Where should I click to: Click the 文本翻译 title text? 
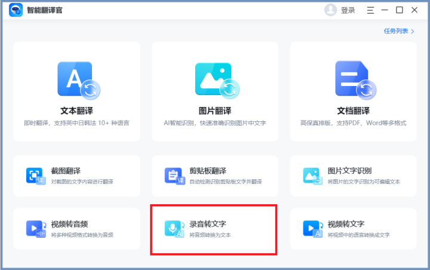click(77, 111)
